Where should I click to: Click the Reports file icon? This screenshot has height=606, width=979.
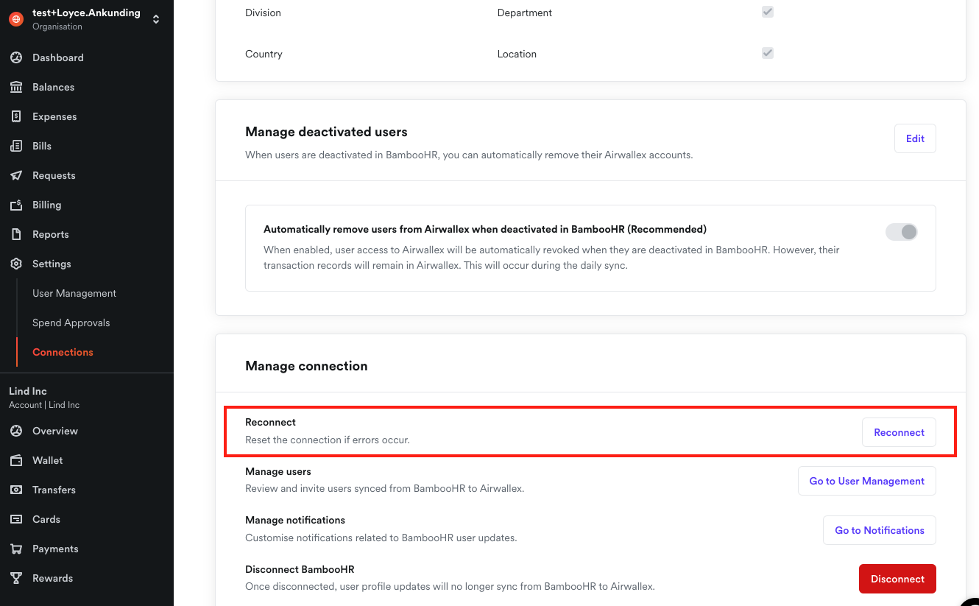16,234
